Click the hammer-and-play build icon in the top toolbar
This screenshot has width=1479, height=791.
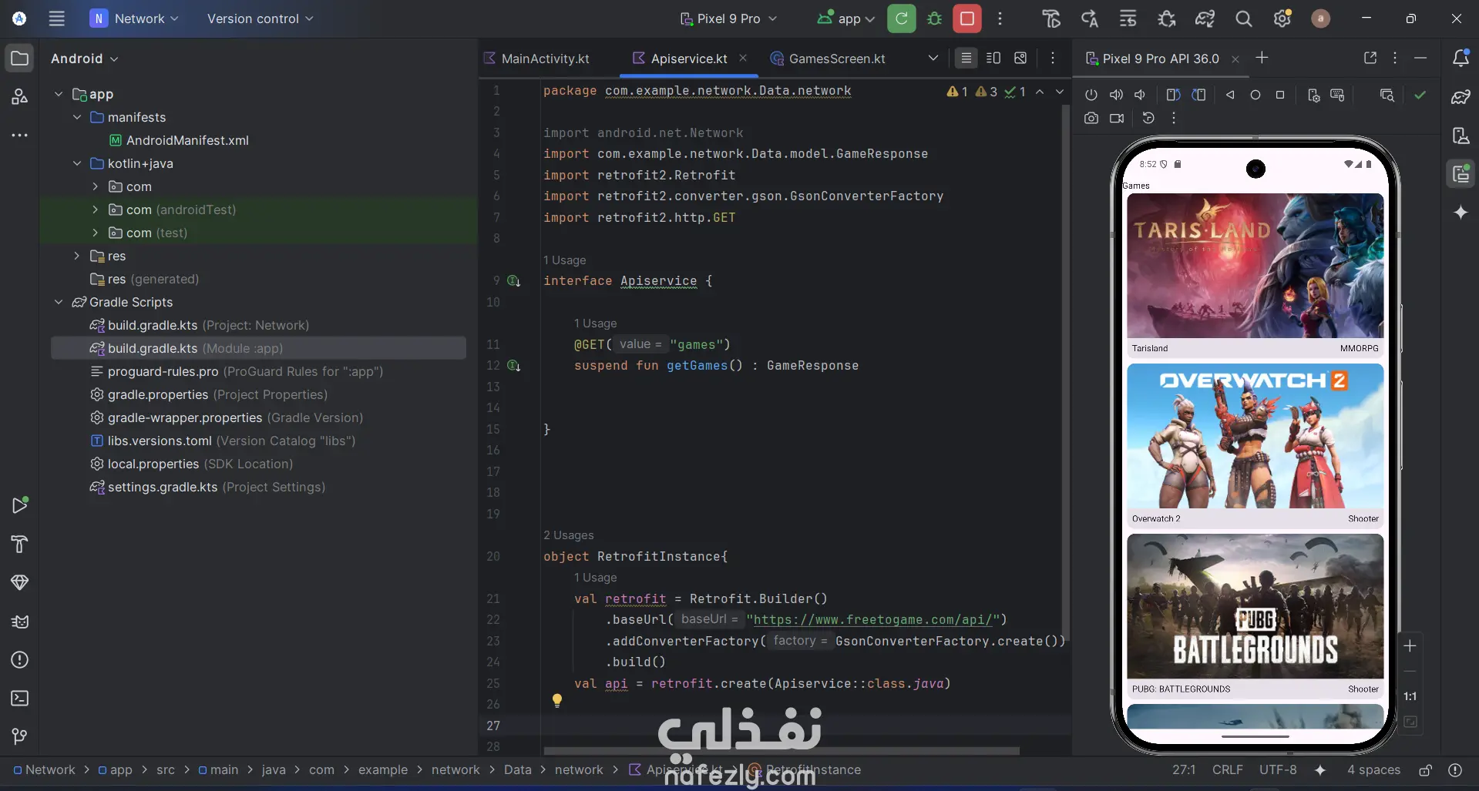pos(1051,18)
